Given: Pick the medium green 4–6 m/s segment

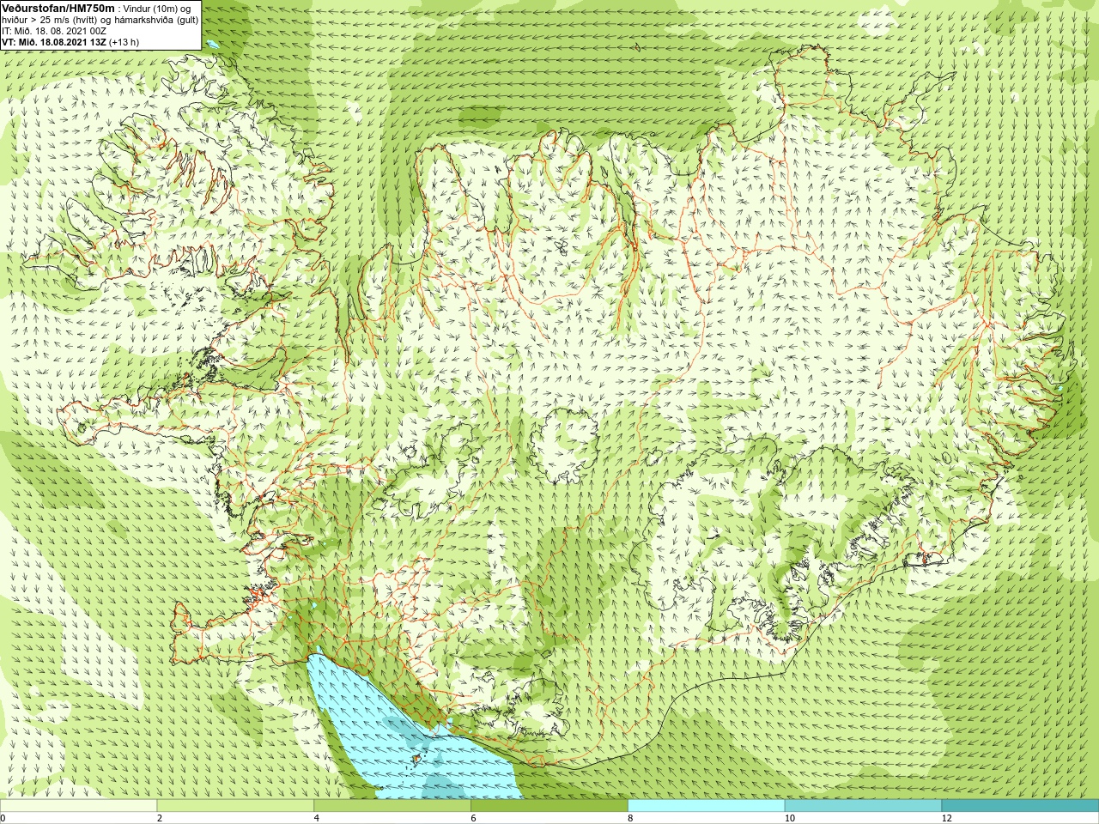Looking at the screenshot, I should tap(392, 806).
